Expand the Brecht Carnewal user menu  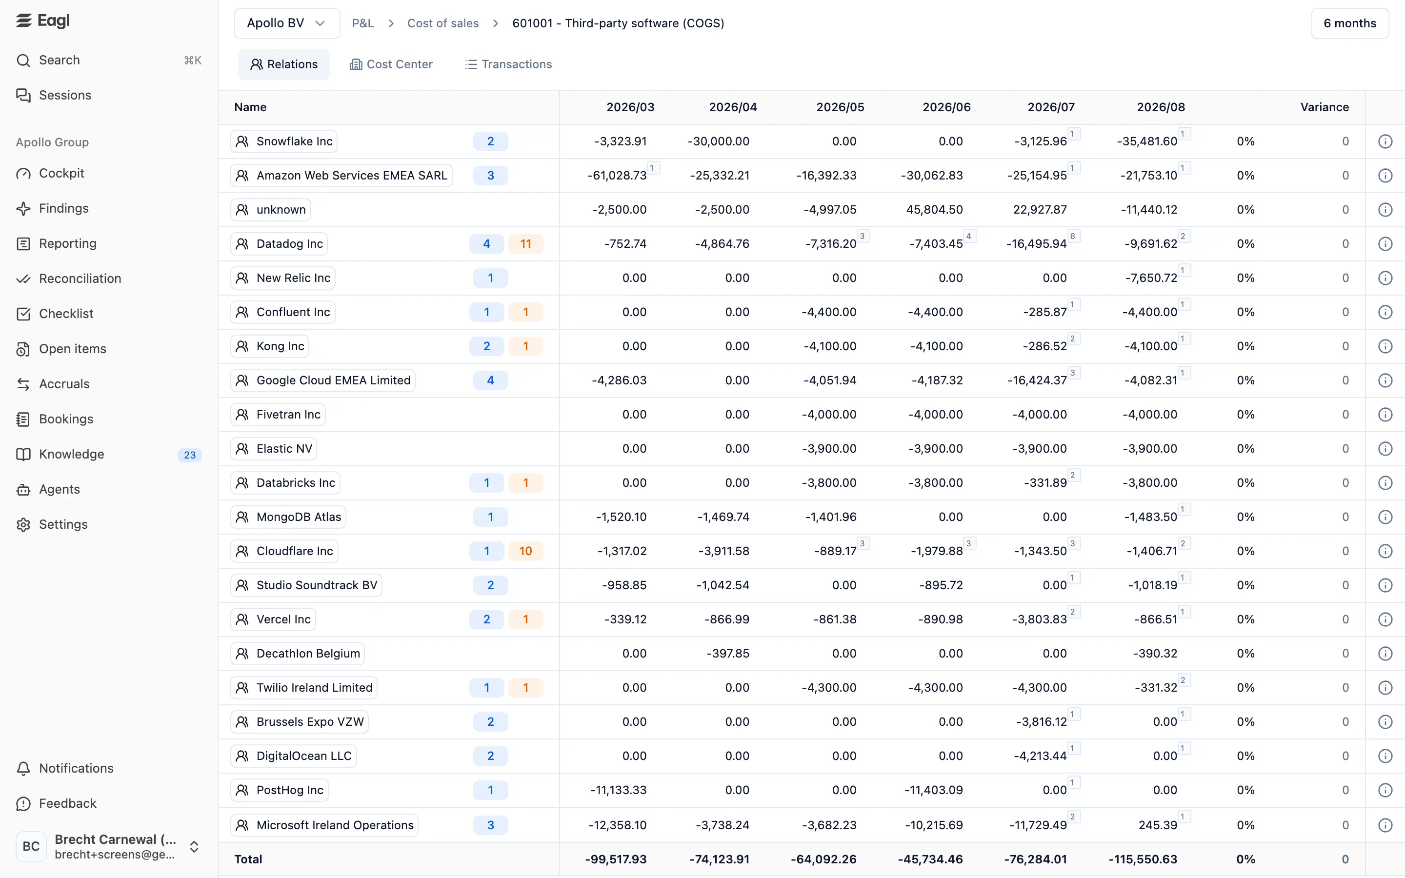(109, 847)
